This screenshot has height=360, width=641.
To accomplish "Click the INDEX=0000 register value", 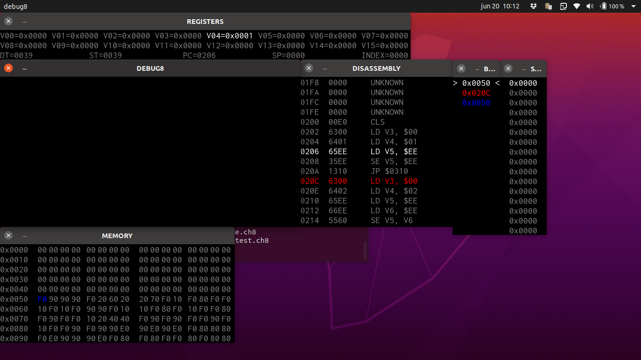I will 385,55.
